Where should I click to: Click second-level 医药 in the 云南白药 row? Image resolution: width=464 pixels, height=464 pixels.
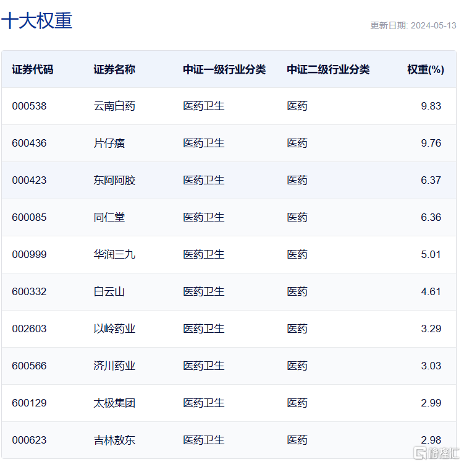pos(297,106)
